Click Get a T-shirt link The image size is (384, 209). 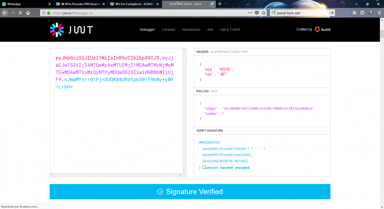[230, 30]
